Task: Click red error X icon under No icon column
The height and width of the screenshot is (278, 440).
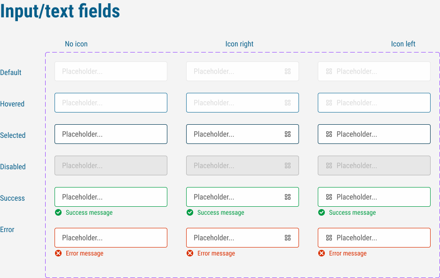Action: 58,253
